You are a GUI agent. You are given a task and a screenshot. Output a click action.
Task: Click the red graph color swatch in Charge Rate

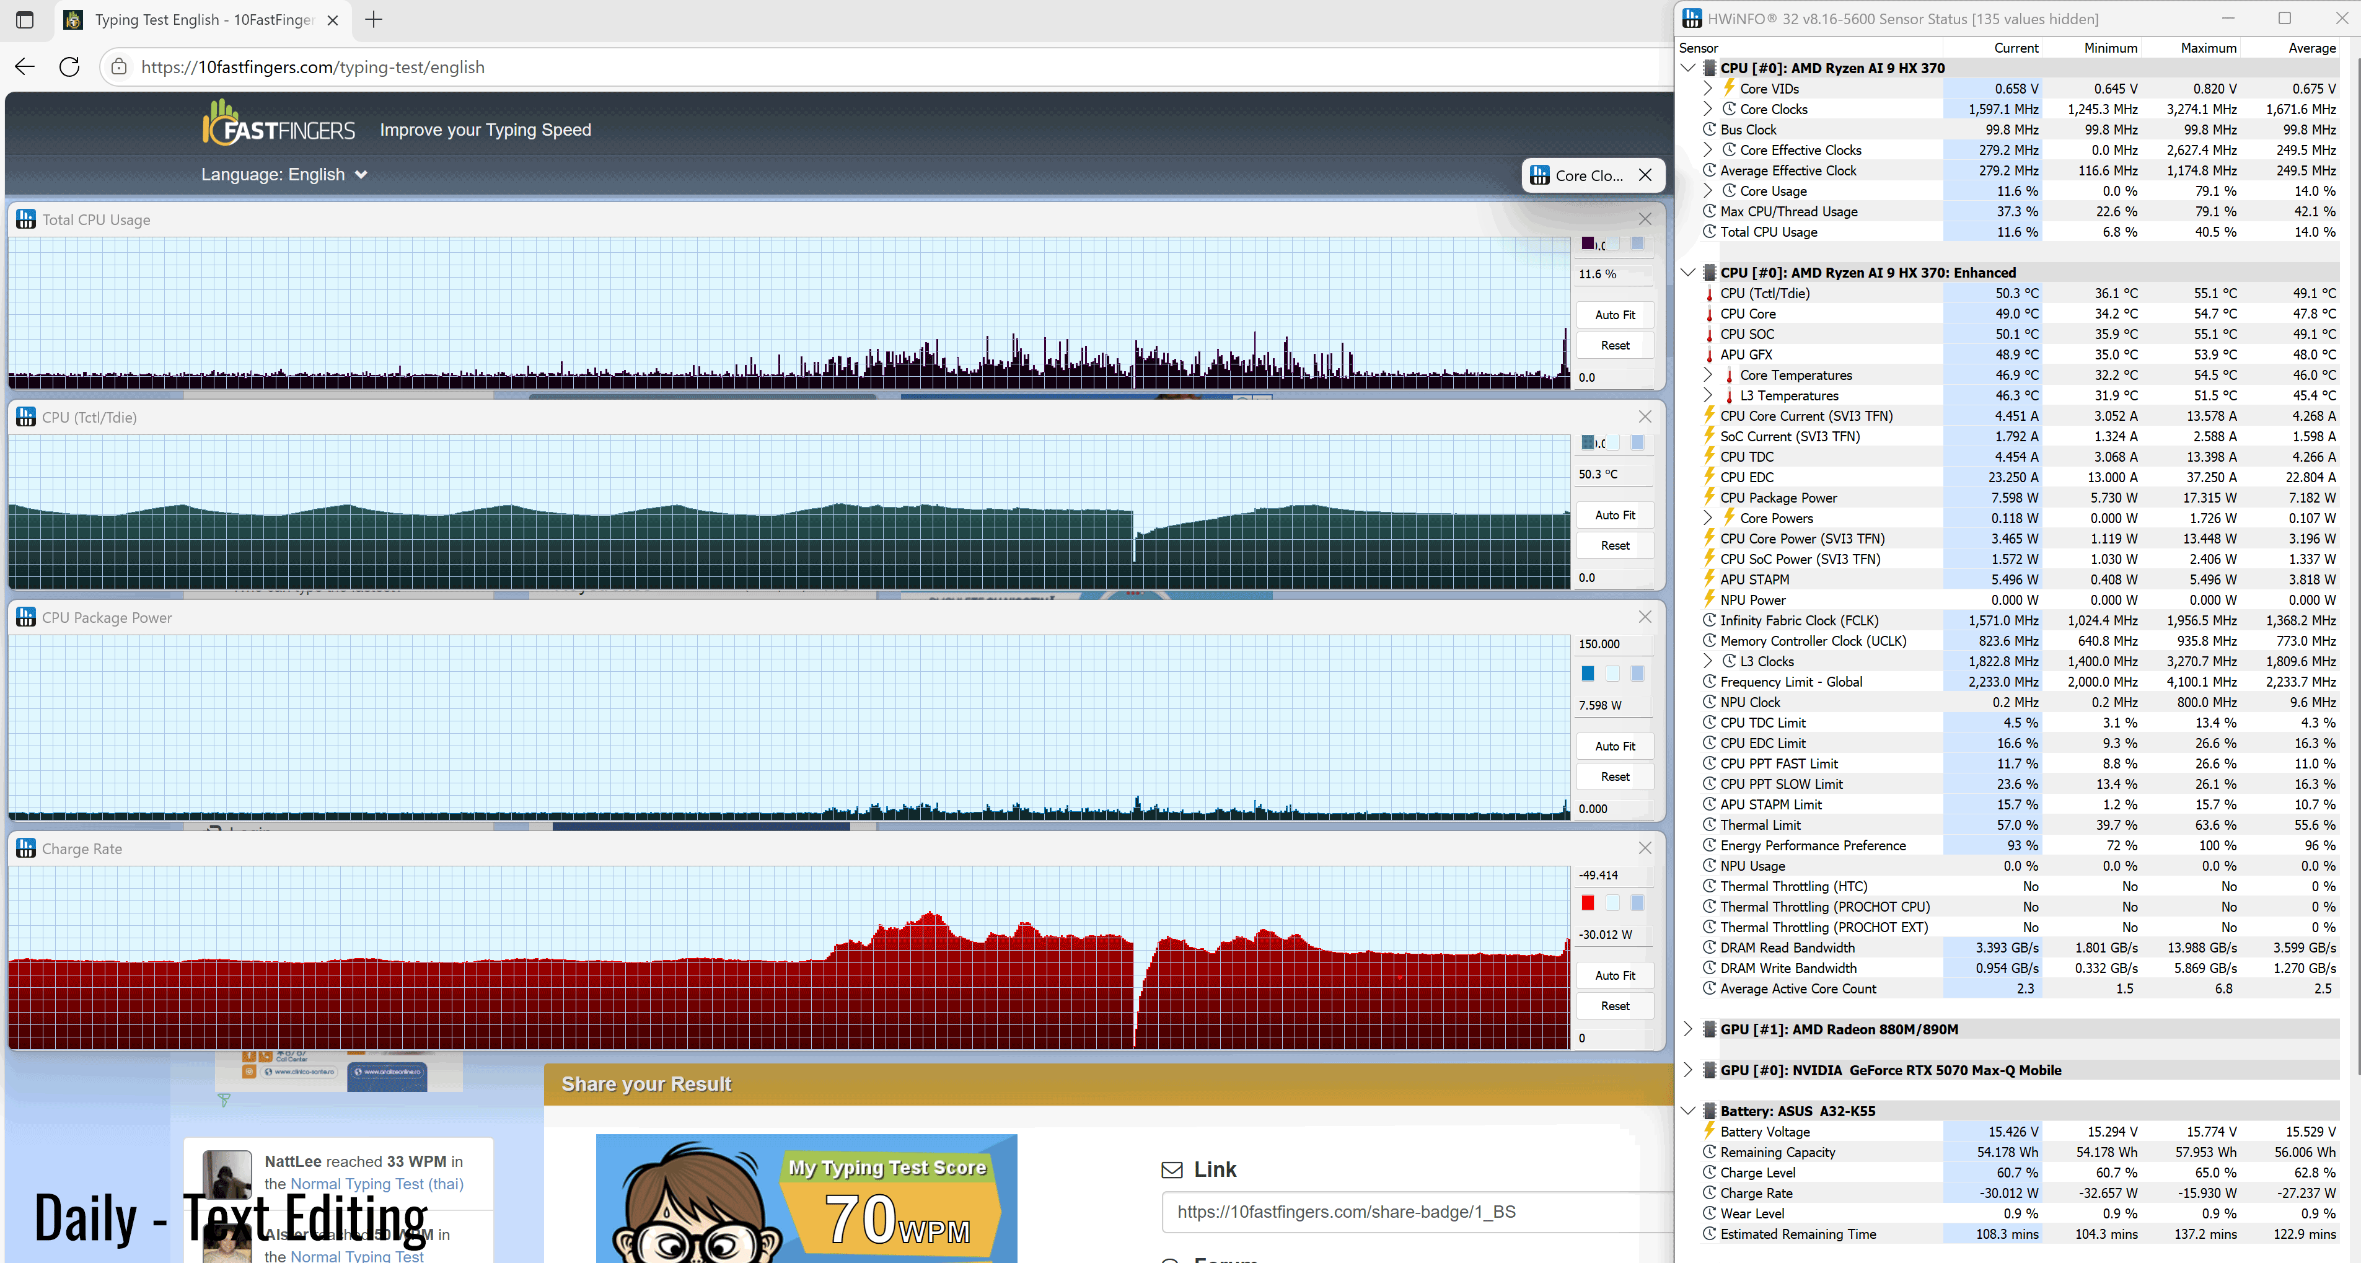(x=1588, y=903)
